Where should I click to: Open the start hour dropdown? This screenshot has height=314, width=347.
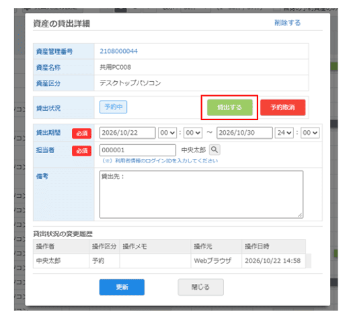167,133
